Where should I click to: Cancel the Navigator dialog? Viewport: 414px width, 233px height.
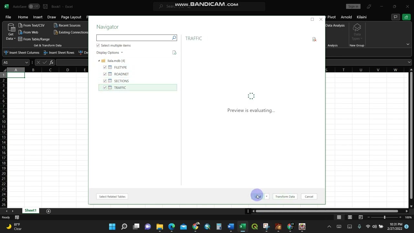309,196
